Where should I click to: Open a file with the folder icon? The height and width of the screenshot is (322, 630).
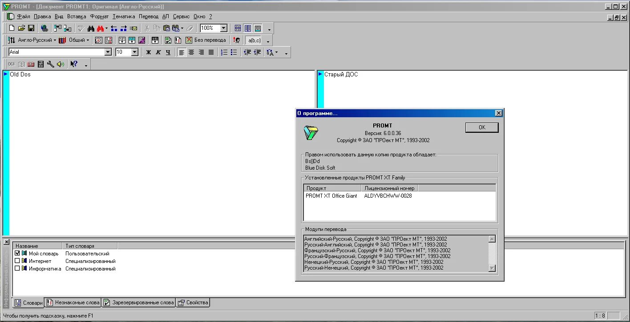21,28
